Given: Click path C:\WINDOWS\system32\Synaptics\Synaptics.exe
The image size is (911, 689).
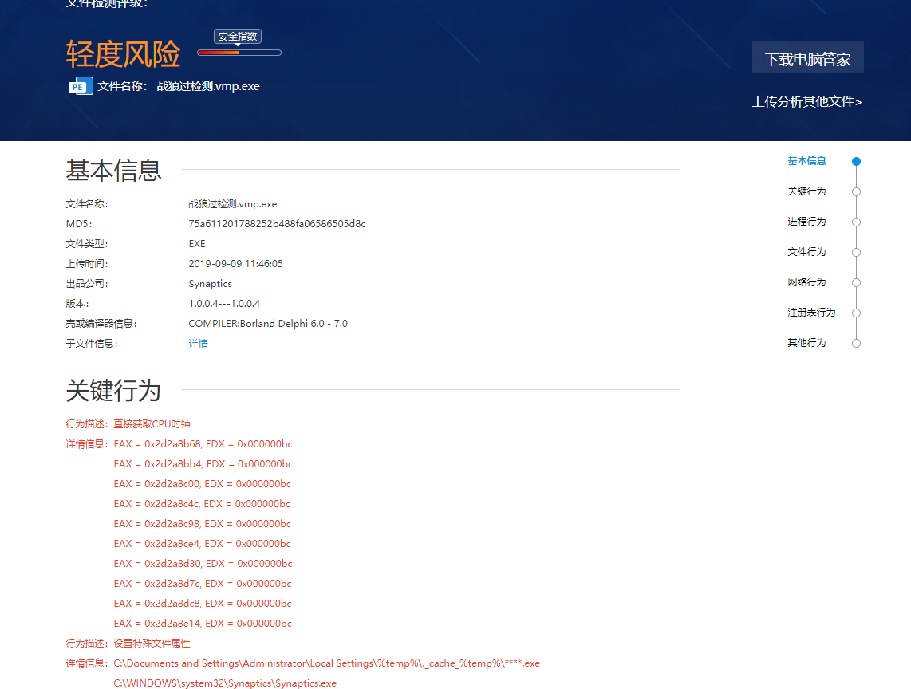Looking at the screenshot, I should (225, 683).
